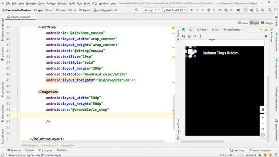
Task: Click the orientation rotate icon in preview
Action: (x=191, y=30)
